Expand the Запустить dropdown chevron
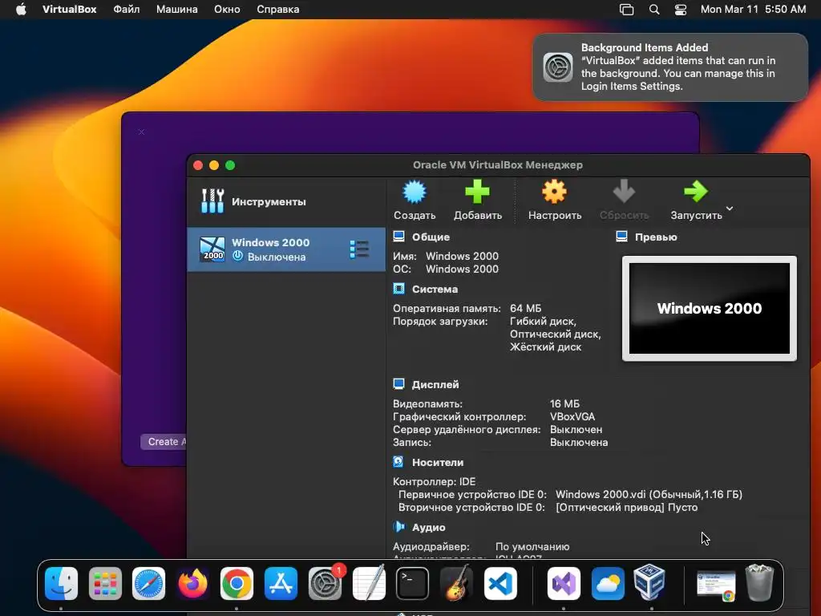Screen dimensions: 821x616 730,209
